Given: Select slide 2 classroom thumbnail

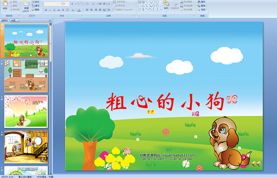Looking at the screenshot, I should (x=26, y=76).
